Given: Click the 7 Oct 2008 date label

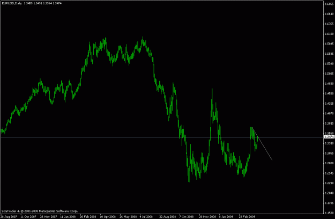Looking at the screenshot, I should pyautogui.click(x=187, y=217).
